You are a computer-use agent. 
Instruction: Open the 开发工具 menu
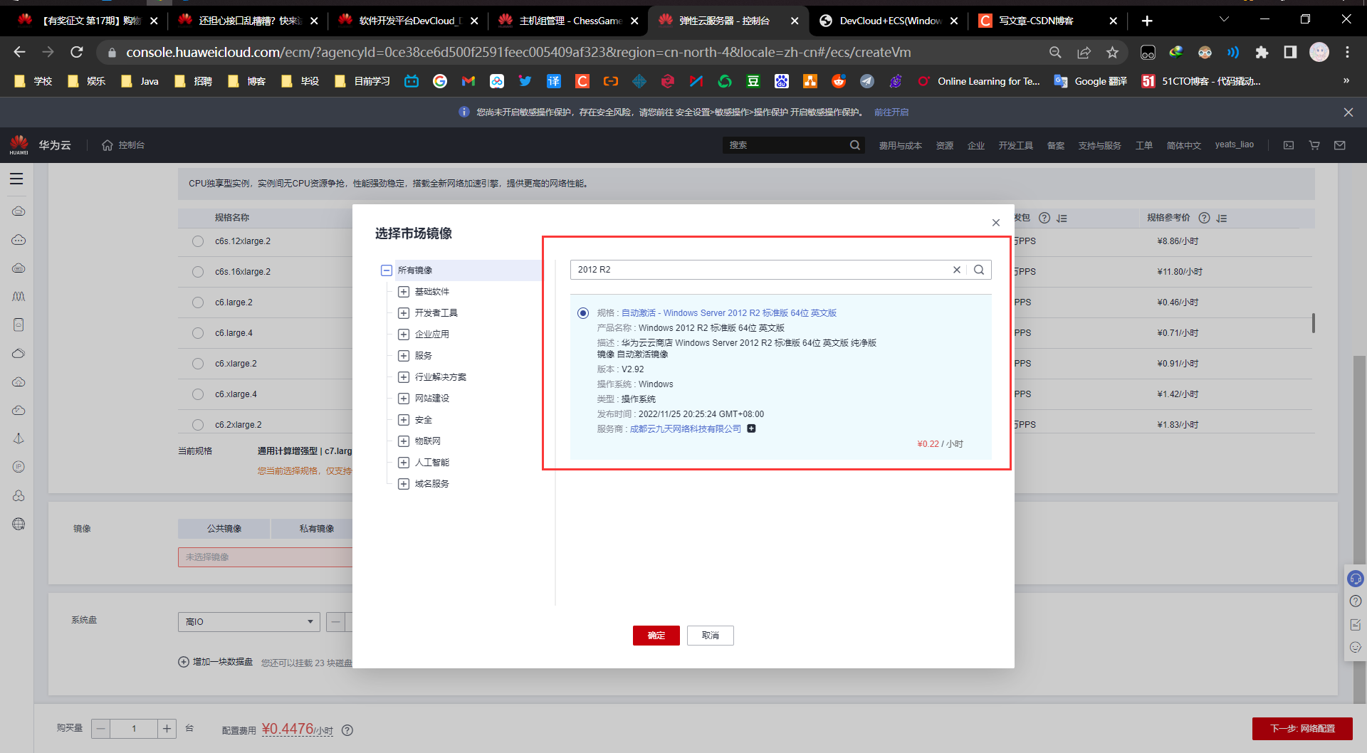coord(1015,145)
